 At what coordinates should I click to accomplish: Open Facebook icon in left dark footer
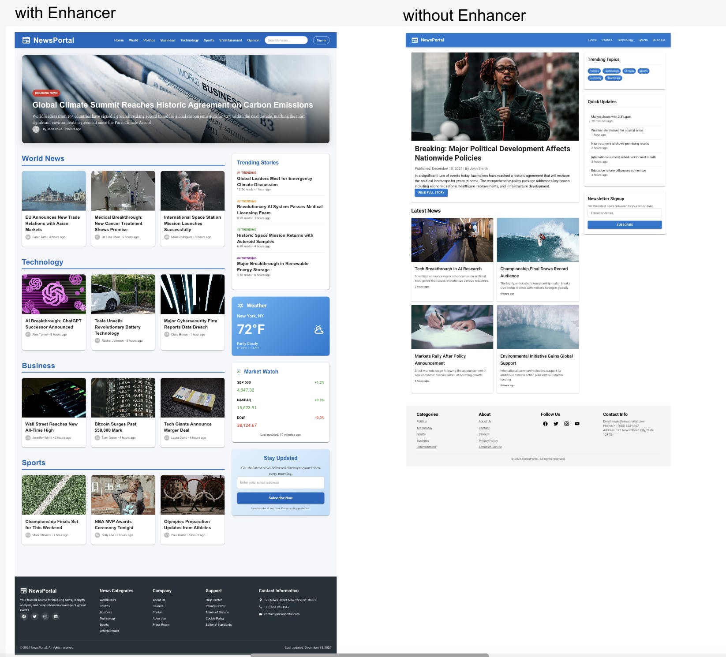click(x=24, y=616)
